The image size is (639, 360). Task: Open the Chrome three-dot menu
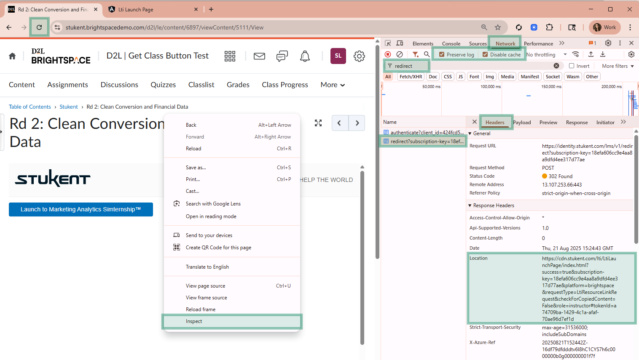[630, 27]
